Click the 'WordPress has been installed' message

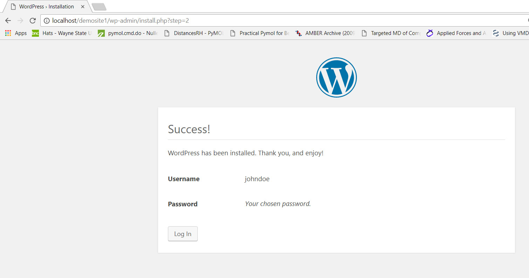pos(246,153)
